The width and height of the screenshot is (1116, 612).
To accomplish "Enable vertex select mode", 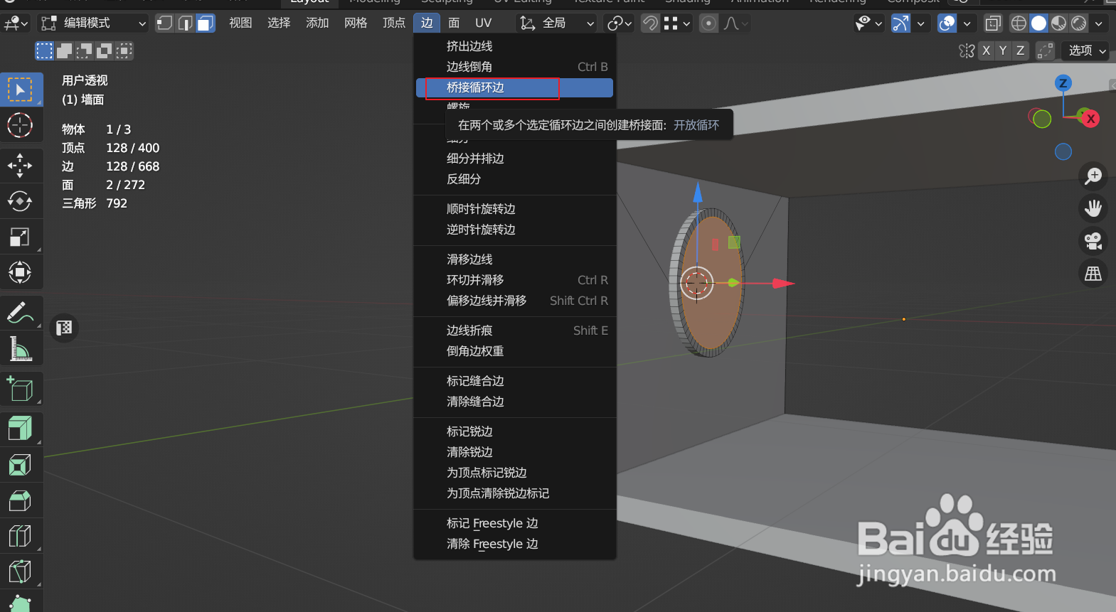I will (165, 23).
